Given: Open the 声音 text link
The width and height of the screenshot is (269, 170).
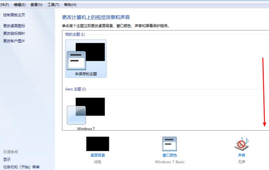Looking at the screenshot, I should [241, 155].
